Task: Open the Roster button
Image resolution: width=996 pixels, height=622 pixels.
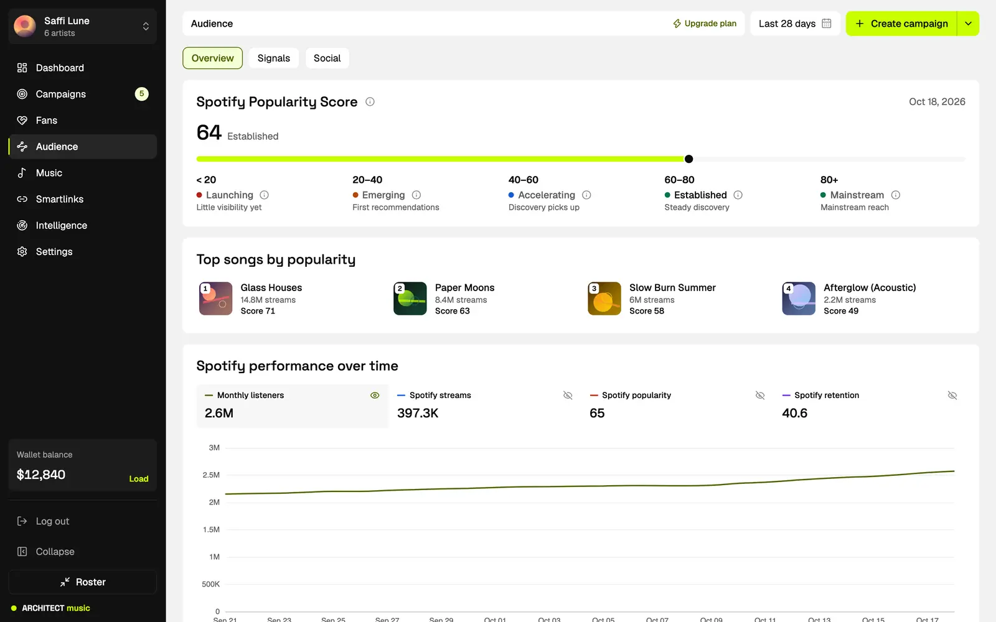Action: tap(82, 582)
